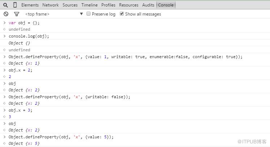The width and height of the screenshot is (270, 147).
Task: Open the Elements tab
Action: (x=30, y=5)
